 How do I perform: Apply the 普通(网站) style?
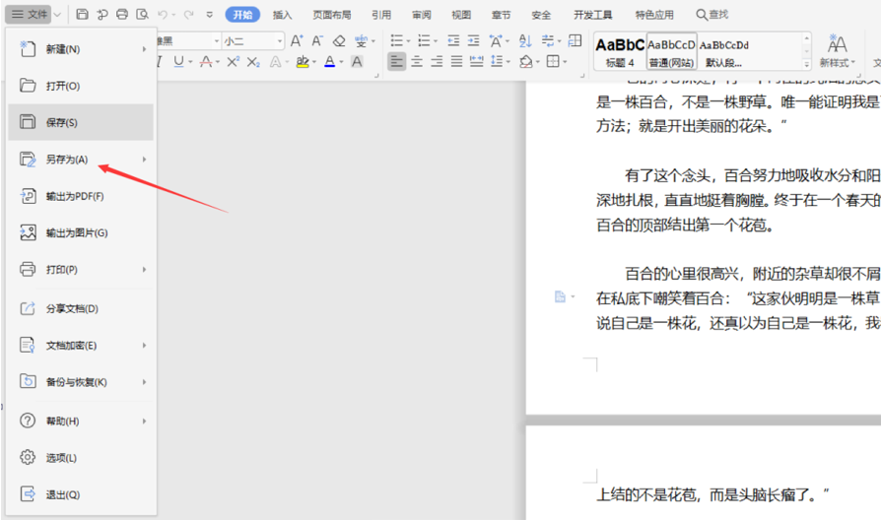point(671,51)
